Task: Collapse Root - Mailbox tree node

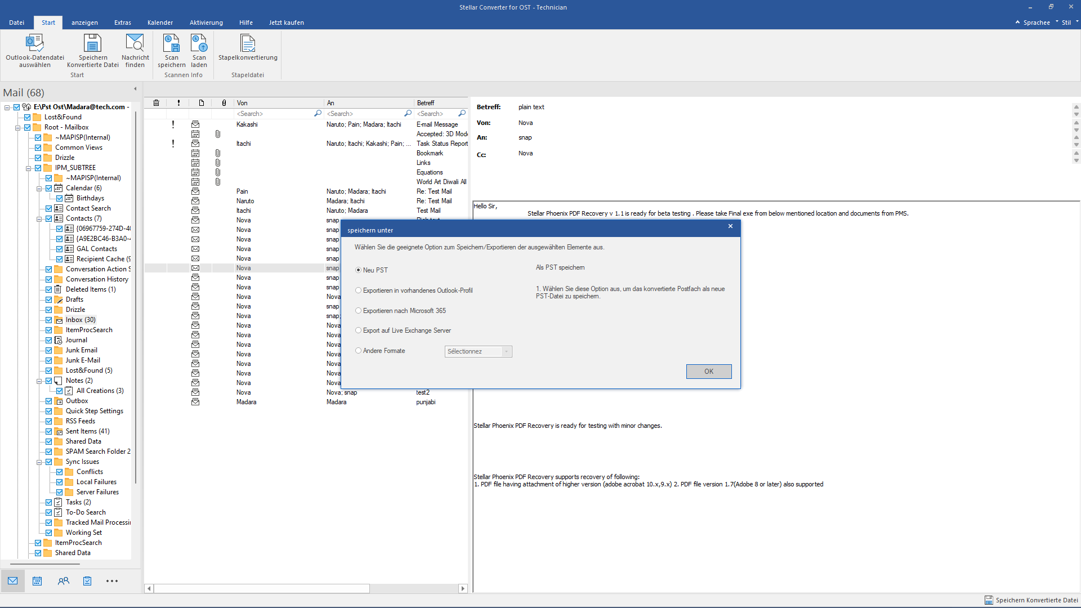Action: coord(17,127)
